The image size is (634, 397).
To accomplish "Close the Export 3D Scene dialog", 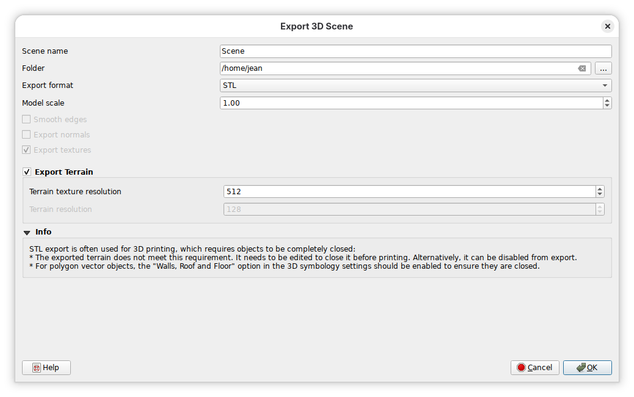I will (607, 26).
